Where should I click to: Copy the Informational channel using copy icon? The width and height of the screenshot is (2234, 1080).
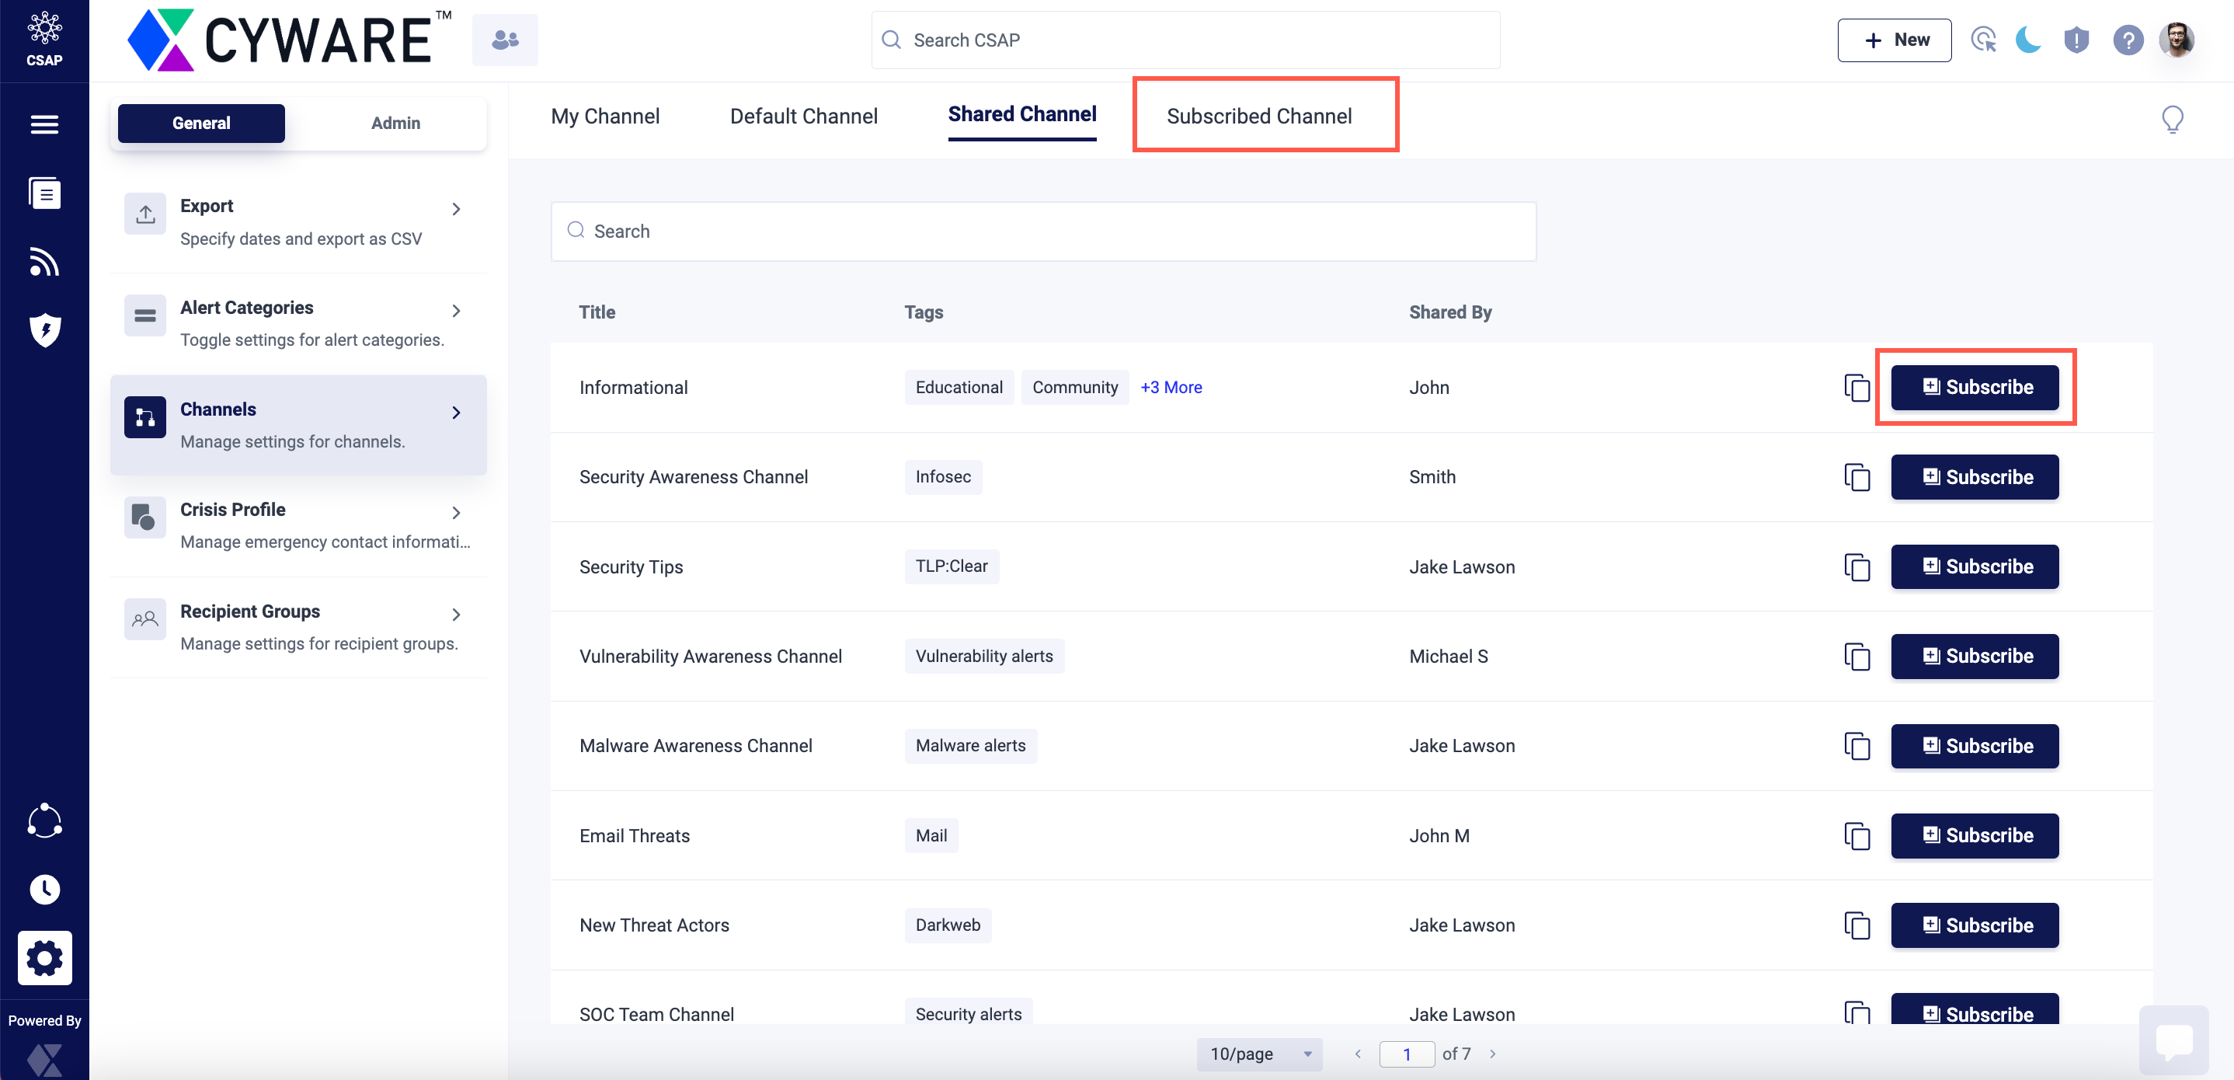coord(1856,388)
